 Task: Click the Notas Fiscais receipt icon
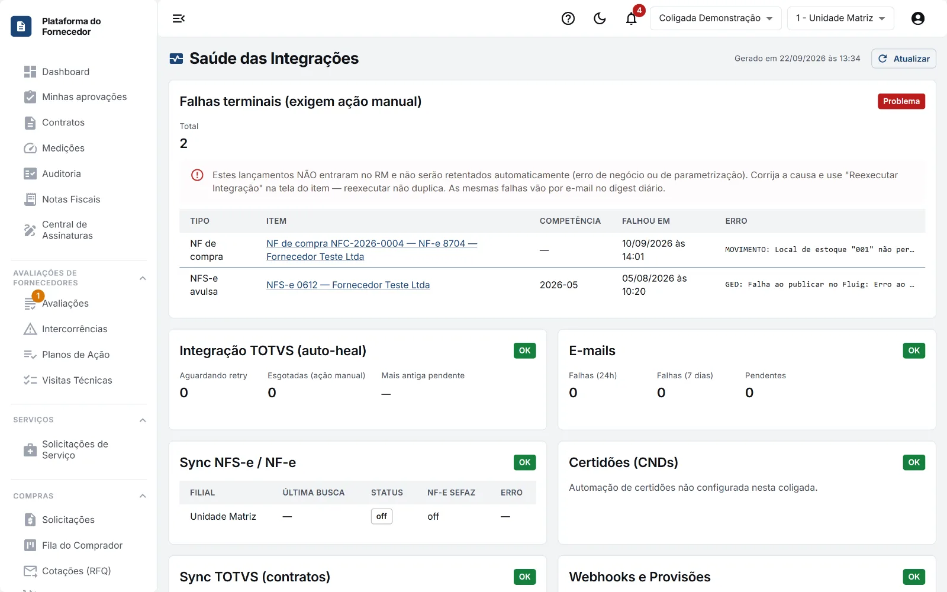click(x=30, y=199)
